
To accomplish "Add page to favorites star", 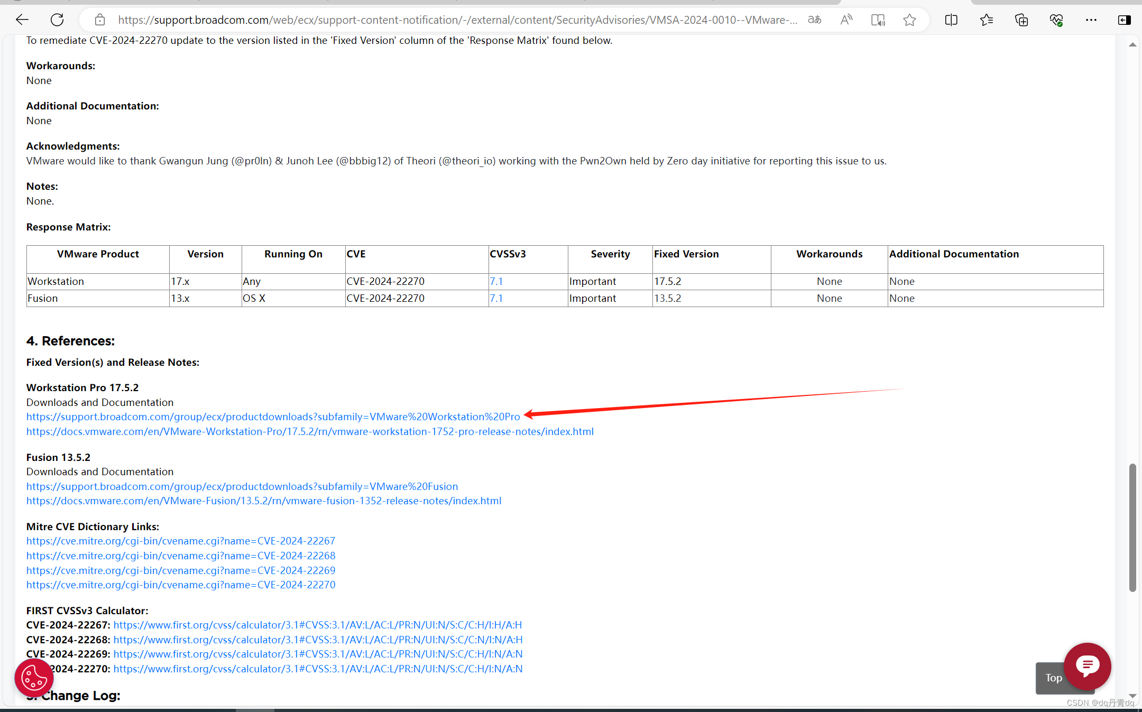I will (x=909, y=20).
